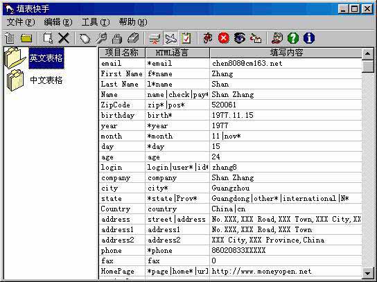Select the 中文表格 folder item

(x=46, y=80)
